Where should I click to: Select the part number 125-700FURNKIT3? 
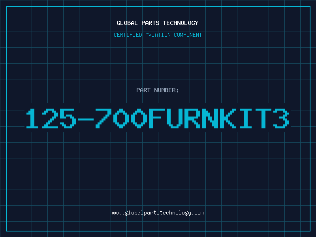158,118
